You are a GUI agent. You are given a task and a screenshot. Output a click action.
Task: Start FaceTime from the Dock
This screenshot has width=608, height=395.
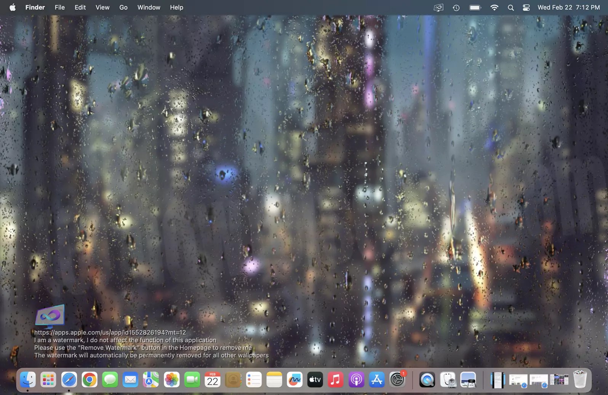[x=192, y=380]
